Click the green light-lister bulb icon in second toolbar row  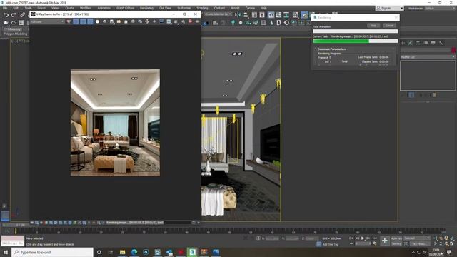point(233,22)
